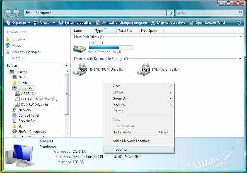Click the Nando user folder icon
The width and height of the screenshot is (247, 173).
[14, 77]
